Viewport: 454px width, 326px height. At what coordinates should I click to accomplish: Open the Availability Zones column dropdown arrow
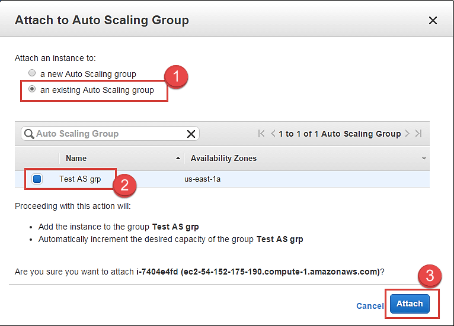coord(424,159)
